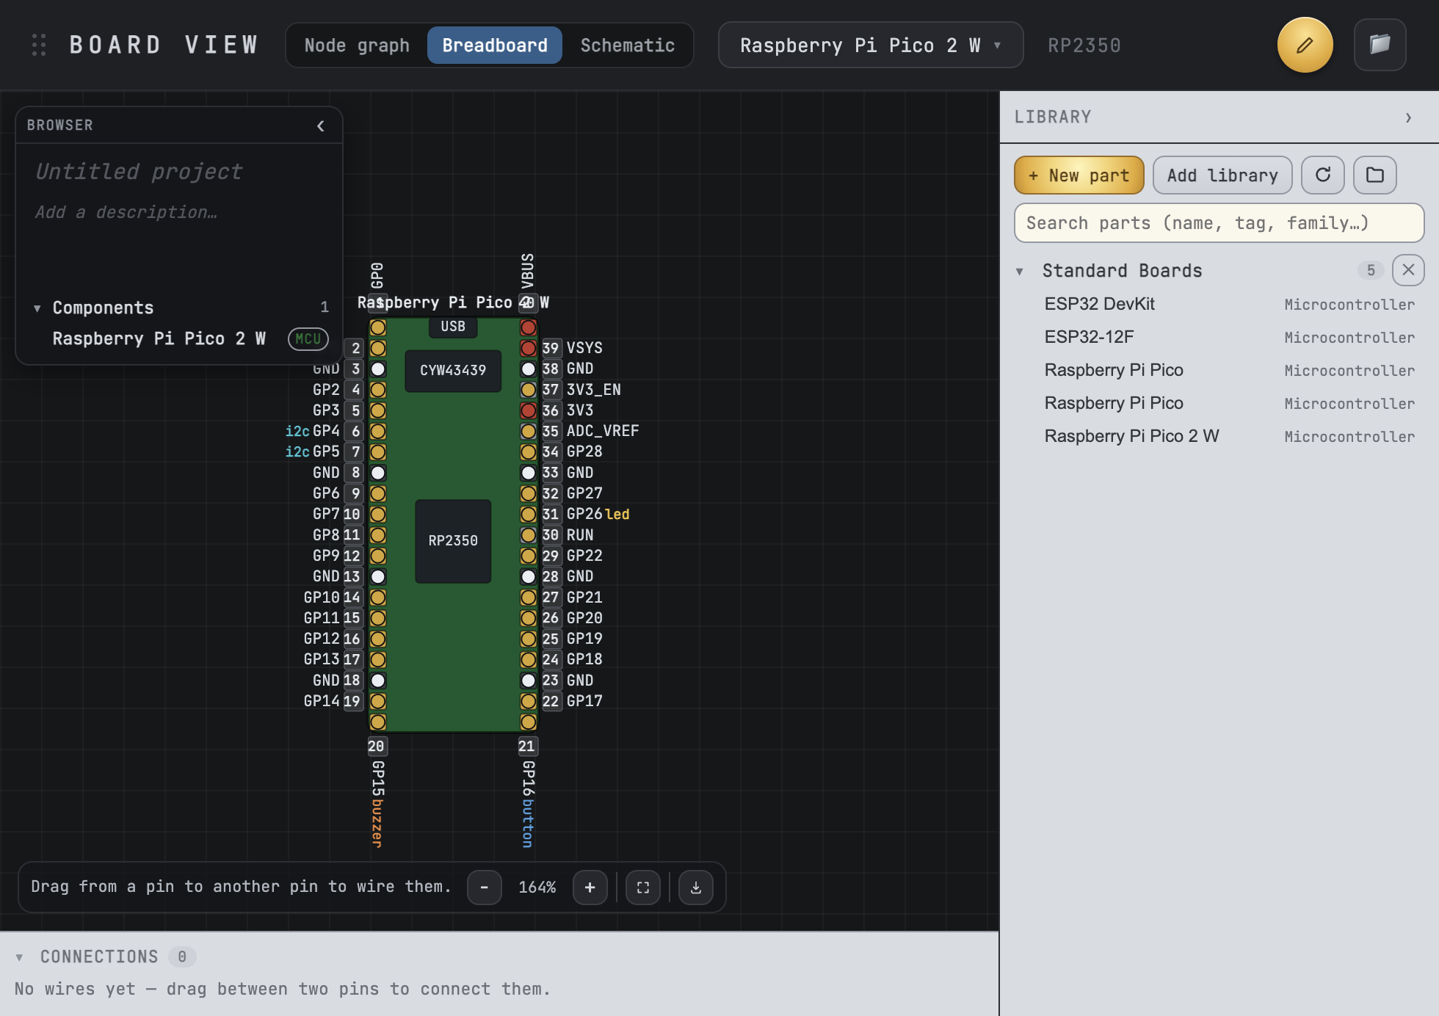The height and width of the screenshot is (1016, 1439).
Task: Click the New part button
Action: [x=1079, y=175]
